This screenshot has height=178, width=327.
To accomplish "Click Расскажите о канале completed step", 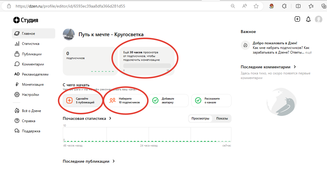I will tap(211, 101).
